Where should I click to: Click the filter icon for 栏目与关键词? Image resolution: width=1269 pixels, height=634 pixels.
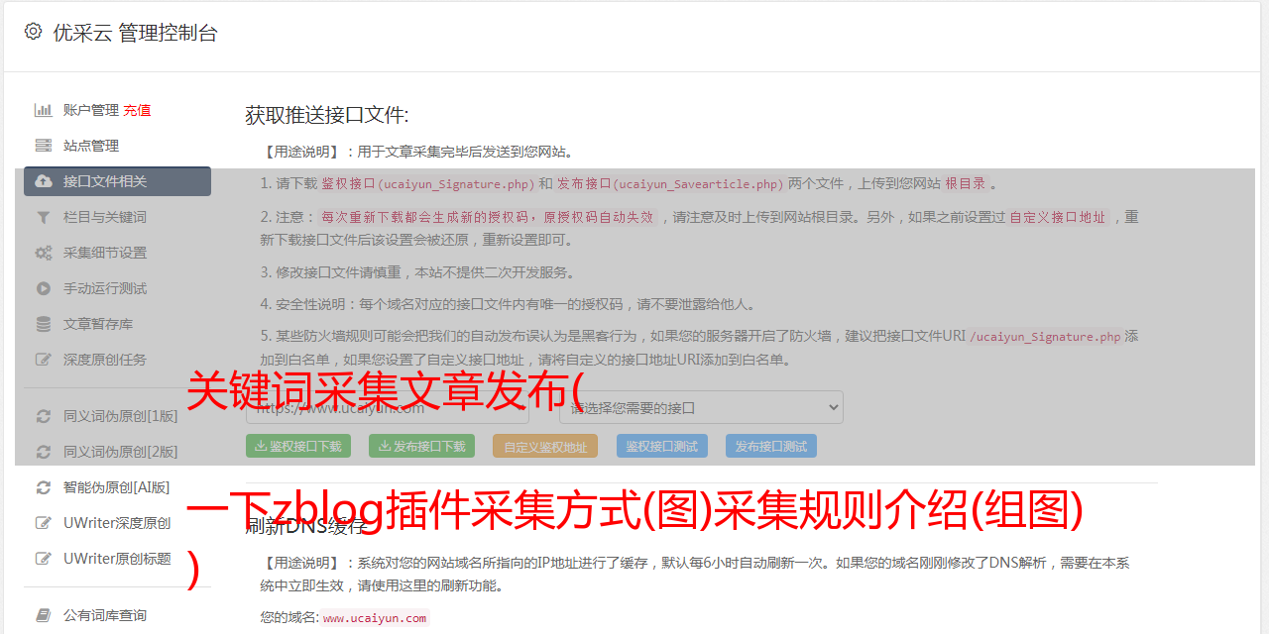44,217
